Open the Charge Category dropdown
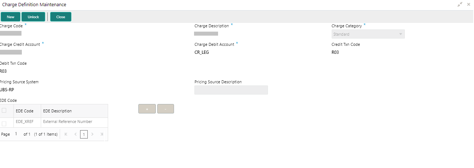This screenshot has height=168, width=474. [368, 34]
